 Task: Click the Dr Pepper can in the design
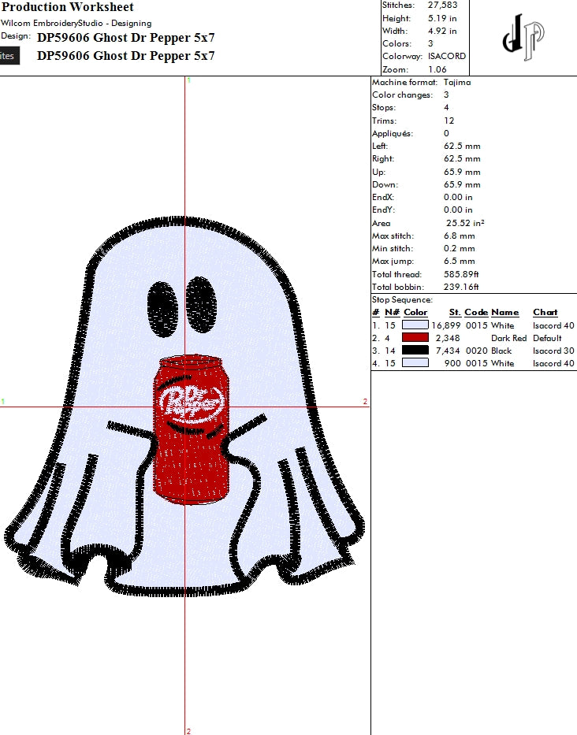192,430
